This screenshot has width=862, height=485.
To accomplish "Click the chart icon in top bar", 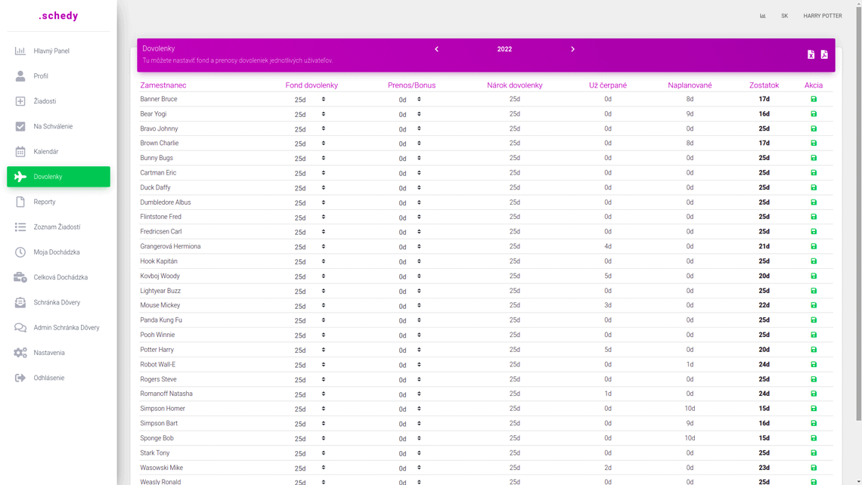I will [763, 16].
